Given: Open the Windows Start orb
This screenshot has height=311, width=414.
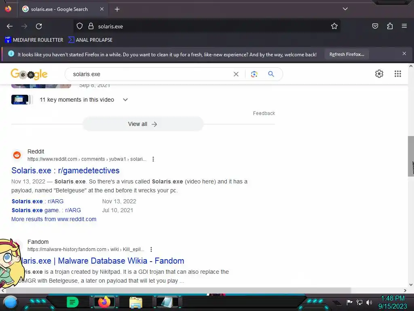Looking at the screenshot, I should coord(11,302).
